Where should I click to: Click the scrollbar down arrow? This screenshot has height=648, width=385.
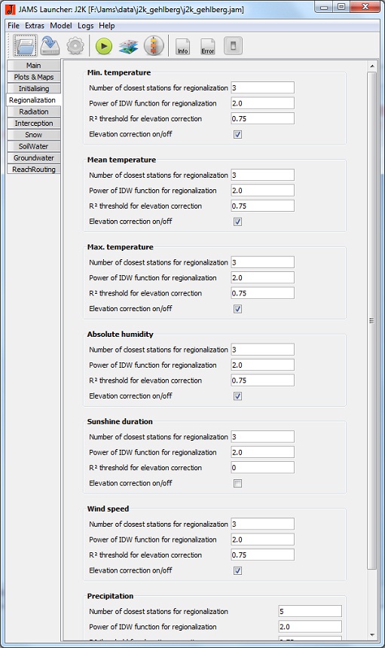pos(371,634)
